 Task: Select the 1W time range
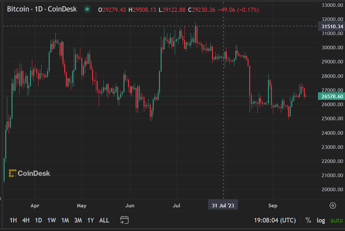coord(52,220)
